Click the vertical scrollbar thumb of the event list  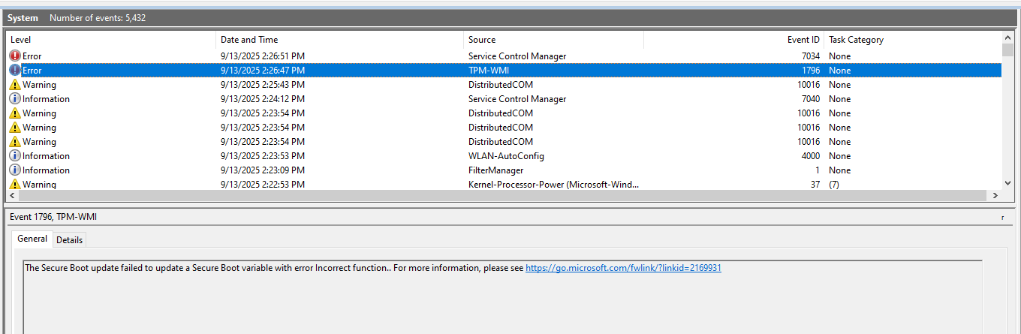[x=1007, y=50]
